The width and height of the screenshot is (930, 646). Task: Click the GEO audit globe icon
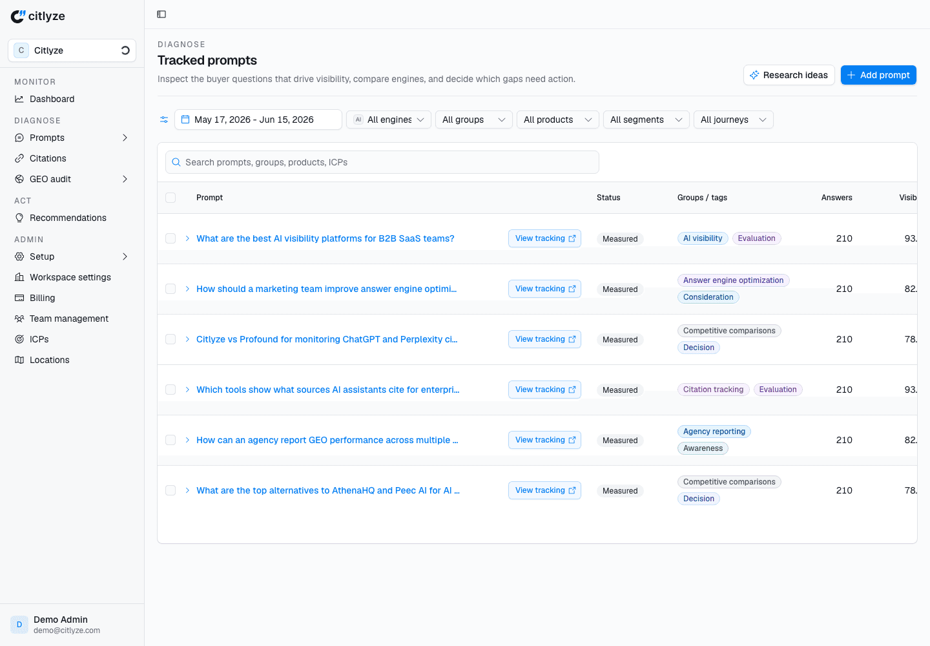19,179
